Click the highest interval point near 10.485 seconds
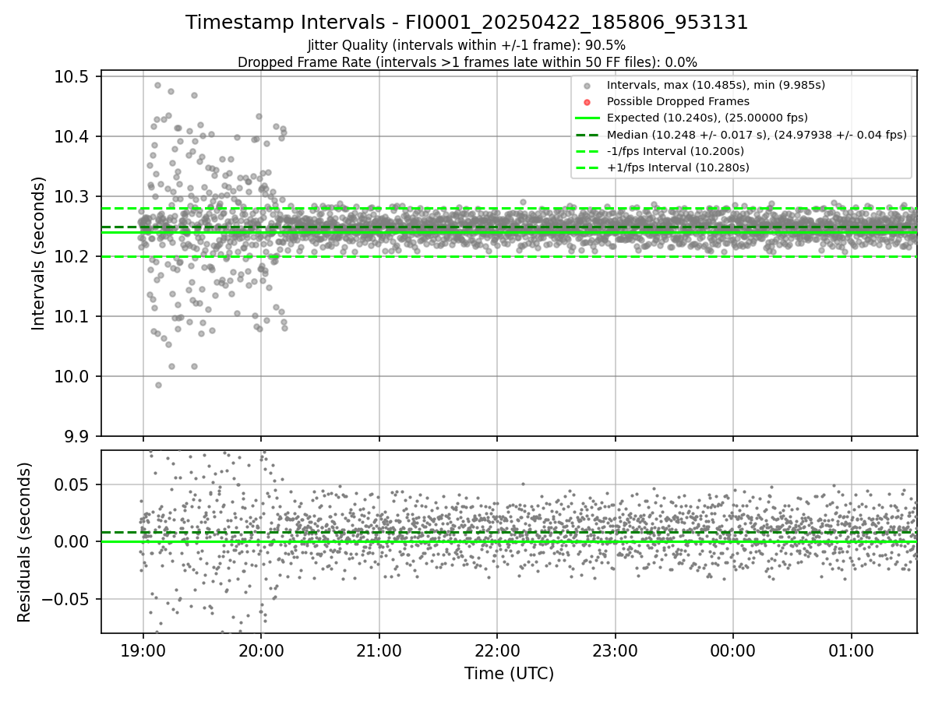 point(157,85)
